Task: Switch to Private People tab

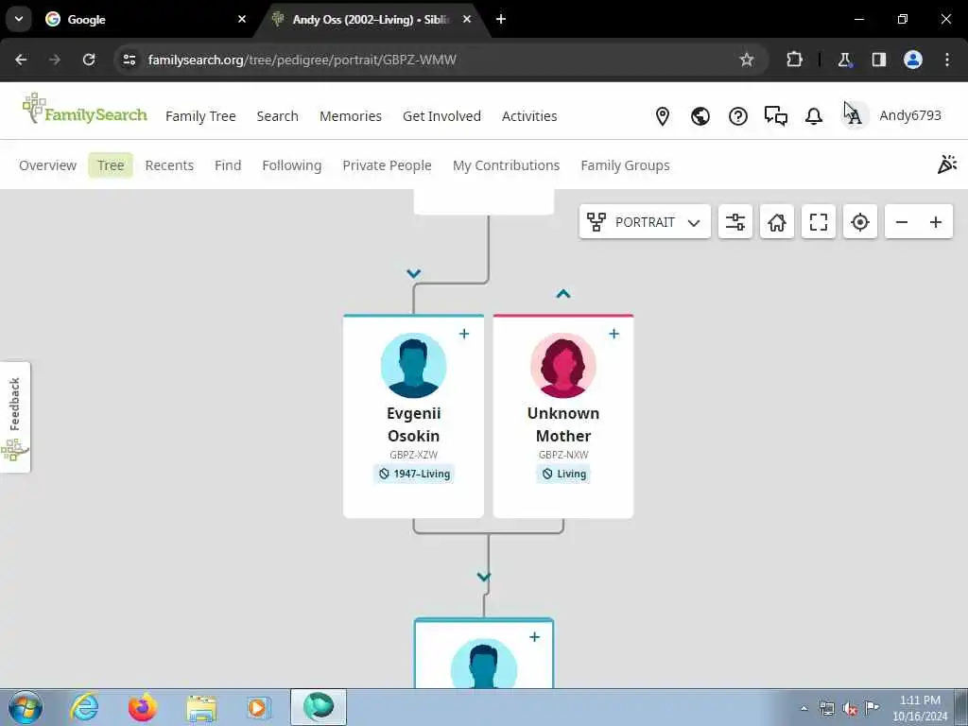Action: (387, 165)
